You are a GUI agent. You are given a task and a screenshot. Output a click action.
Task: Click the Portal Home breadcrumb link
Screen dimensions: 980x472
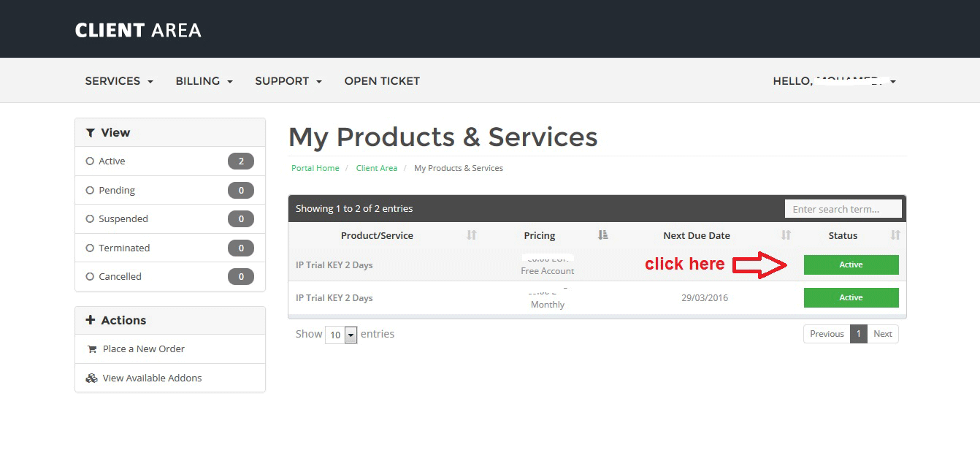315,168
